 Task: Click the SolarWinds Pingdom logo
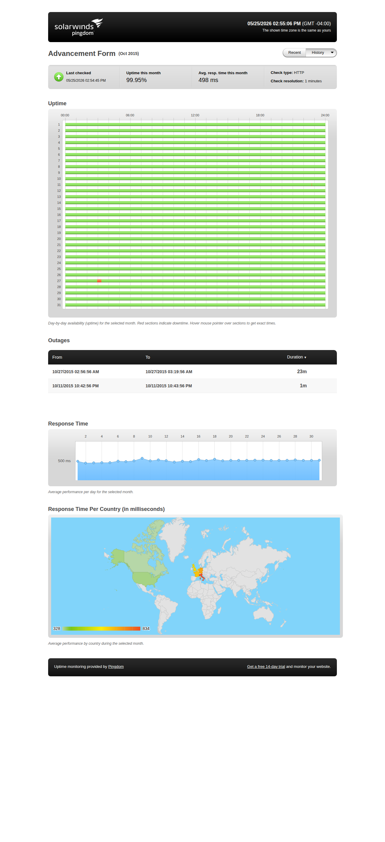click(x=79, y=27)
